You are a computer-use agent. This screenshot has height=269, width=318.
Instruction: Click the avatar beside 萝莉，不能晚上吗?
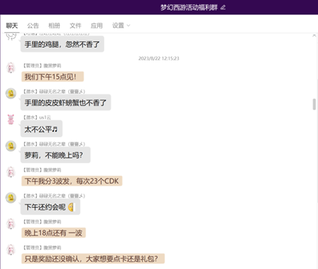(11, 146)
